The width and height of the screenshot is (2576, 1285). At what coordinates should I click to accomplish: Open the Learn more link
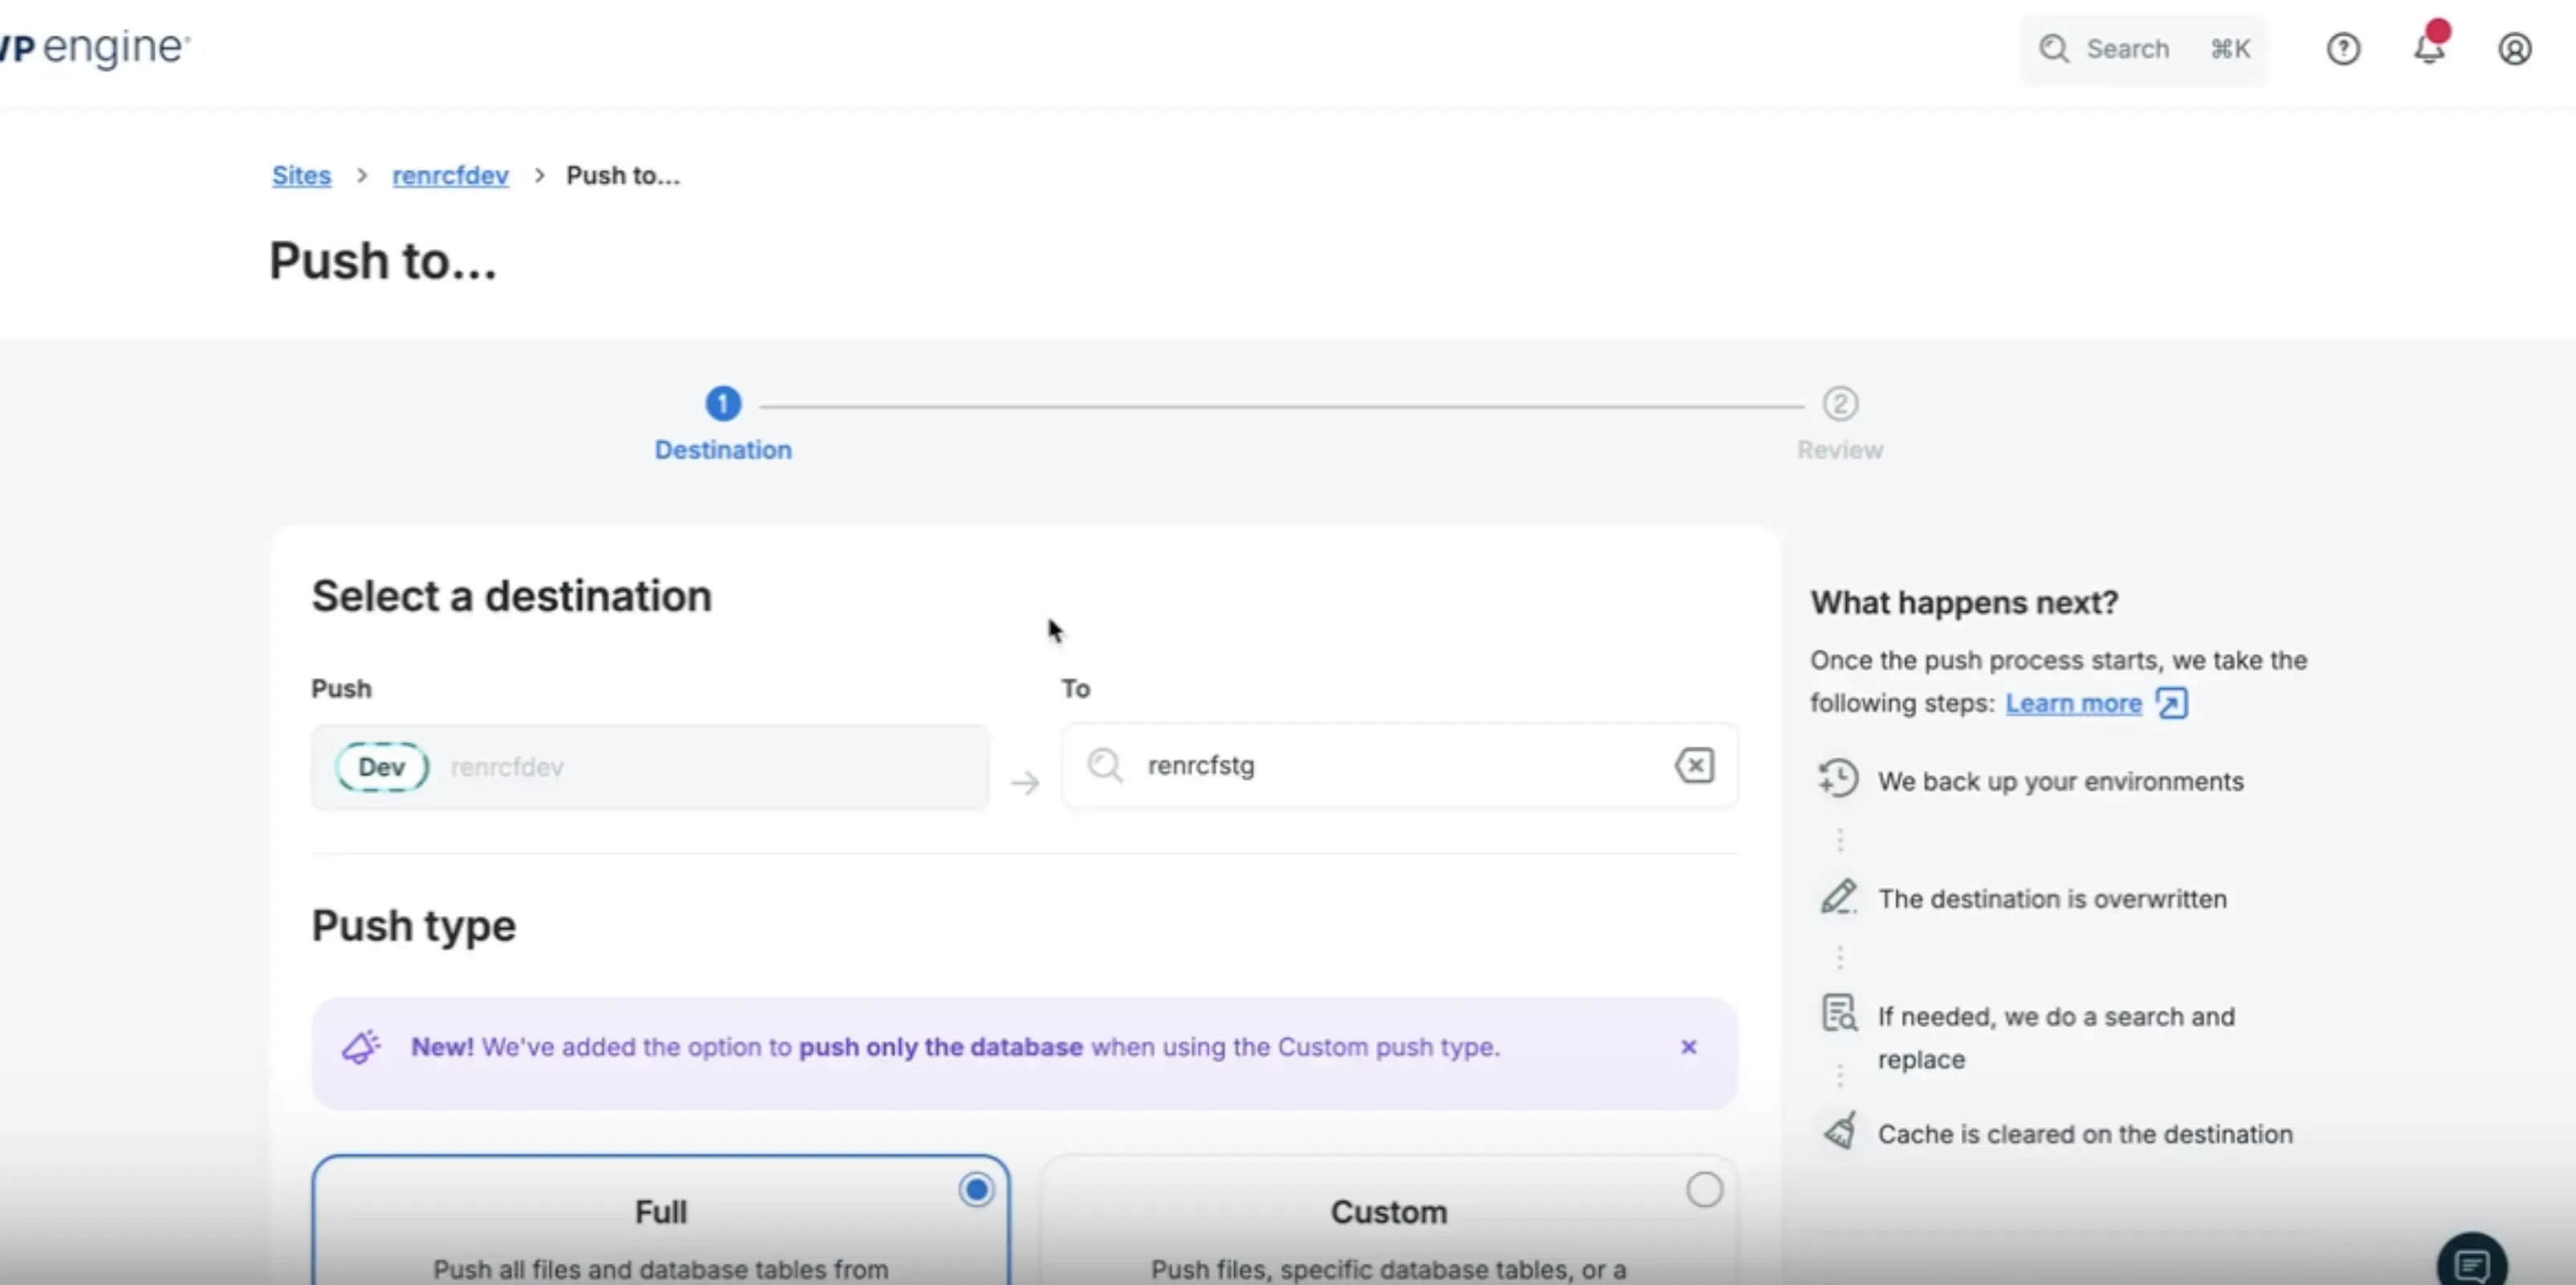click(2073, 703)
